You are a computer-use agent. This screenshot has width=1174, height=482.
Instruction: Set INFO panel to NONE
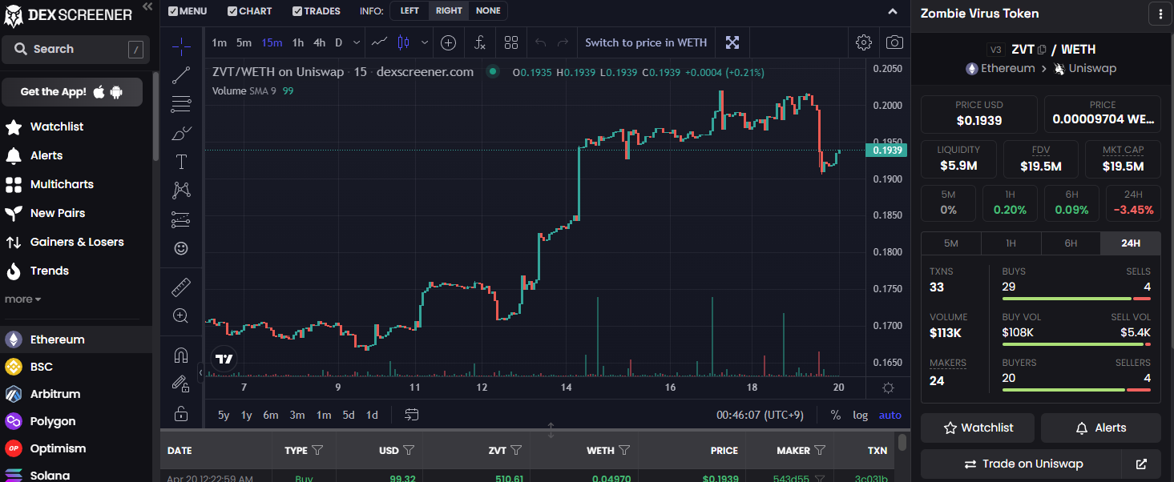[x=488, y=11]
